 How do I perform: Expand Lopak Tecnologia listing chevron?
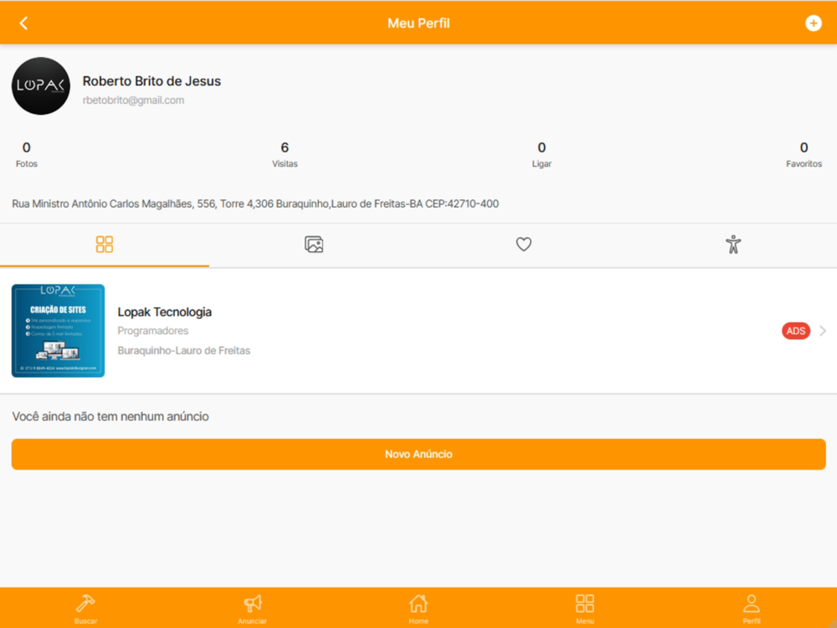(x=823, y=331)
